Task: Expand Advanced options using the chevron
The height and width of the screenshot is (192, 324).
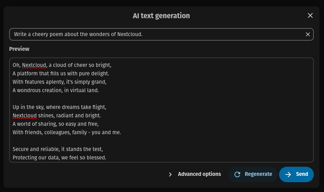Action: click(x=170, y=174)
